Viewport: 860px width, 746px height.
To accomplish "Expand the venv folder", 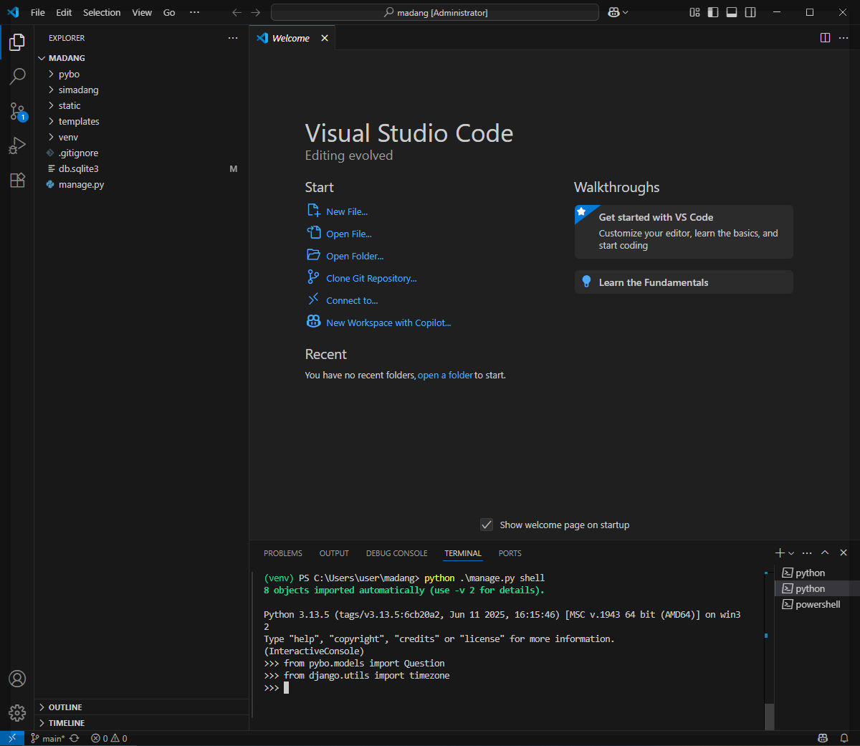I will [141, 137].
